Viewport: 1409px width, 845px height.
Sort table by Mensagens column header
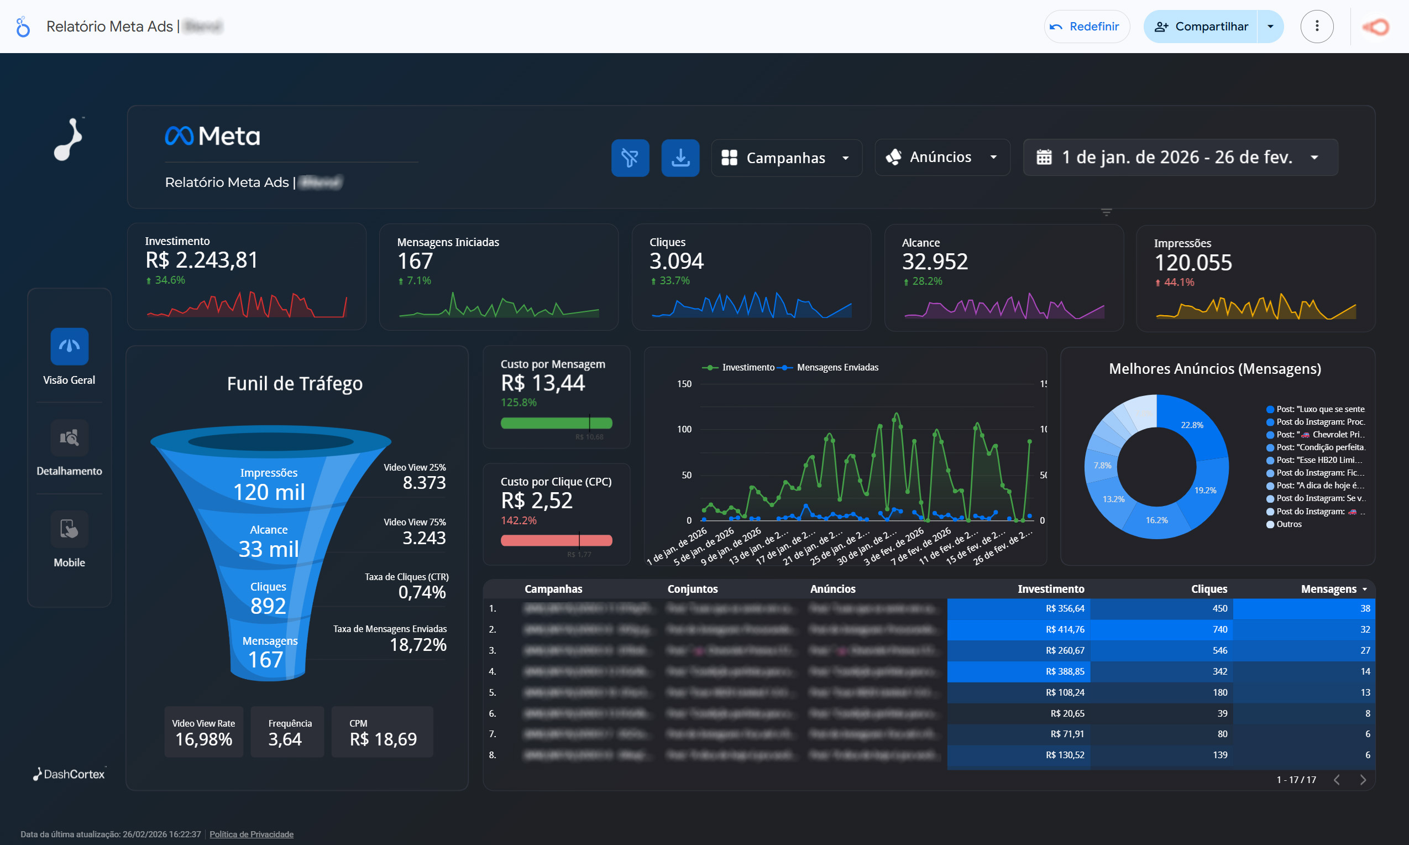[x=1328, y=589]
